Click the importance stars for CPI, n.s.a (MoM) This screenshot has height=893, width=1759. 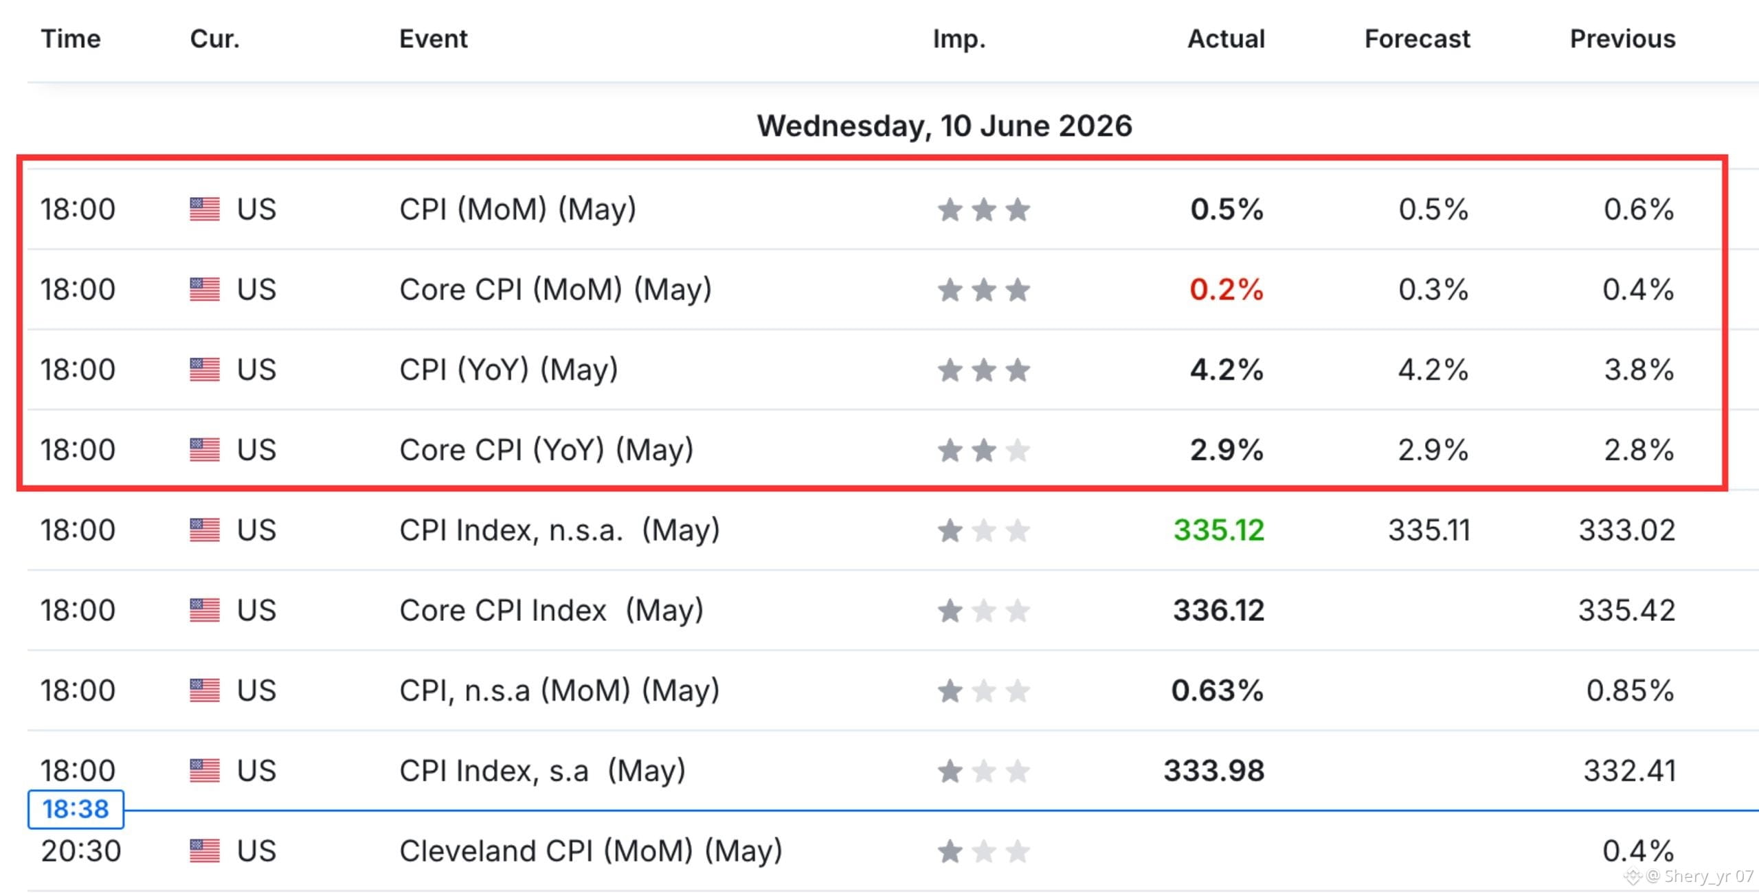point(984,691)
